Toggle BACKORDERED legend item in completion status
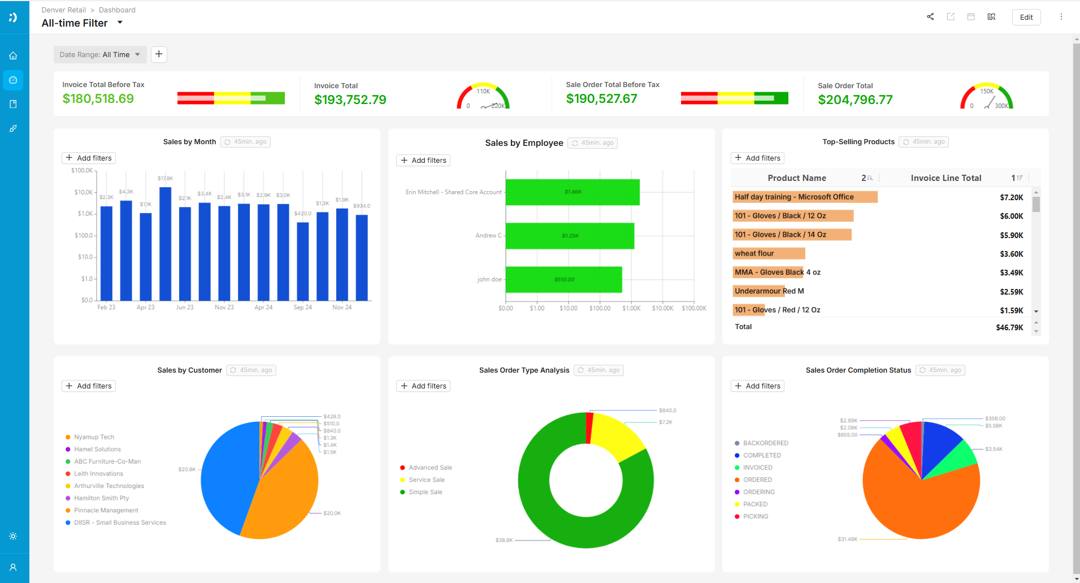Image resolution: width=1080 pixels, height=583 pixels. (x=765, y=443)
